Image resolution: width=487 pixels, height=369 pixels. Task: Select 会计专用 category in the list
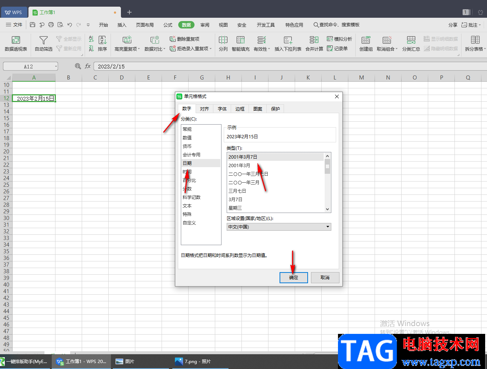[x=201, y=155]
